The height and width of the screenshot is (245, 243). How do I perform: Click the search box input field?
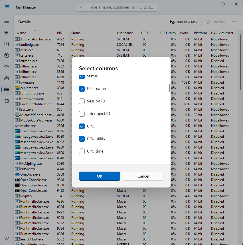pos(117,7)
